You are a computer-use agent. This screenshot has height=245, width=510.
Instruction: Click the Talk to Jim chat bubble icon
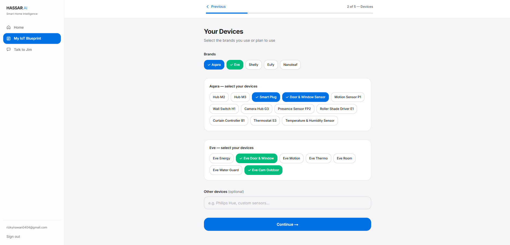coord(9,49)
